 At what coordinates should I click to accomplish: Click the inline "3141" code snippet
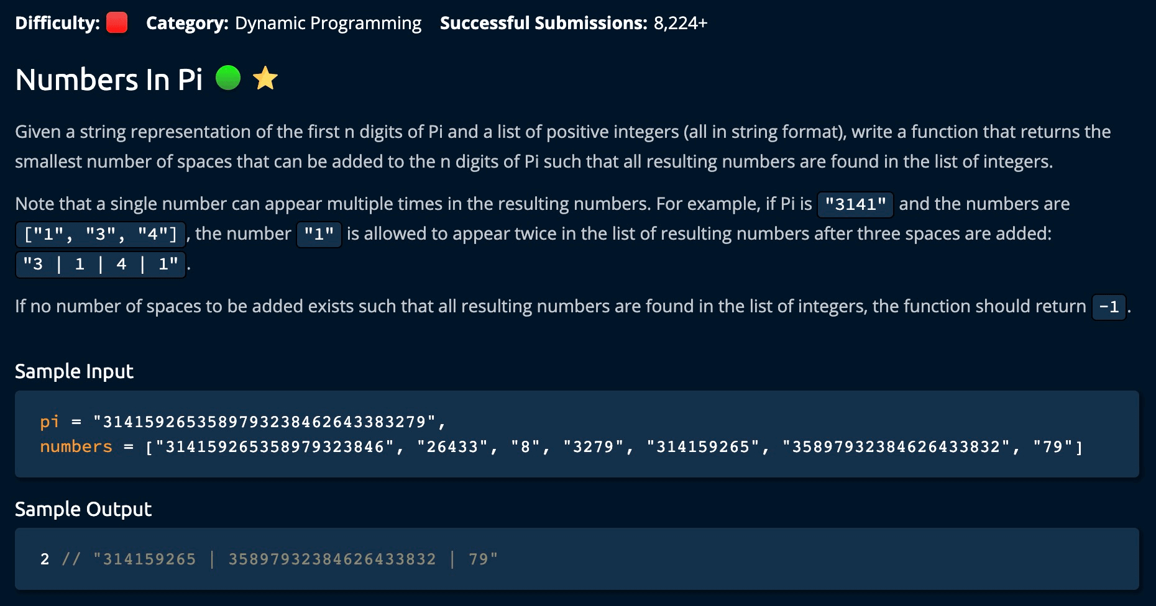(855, 204)
